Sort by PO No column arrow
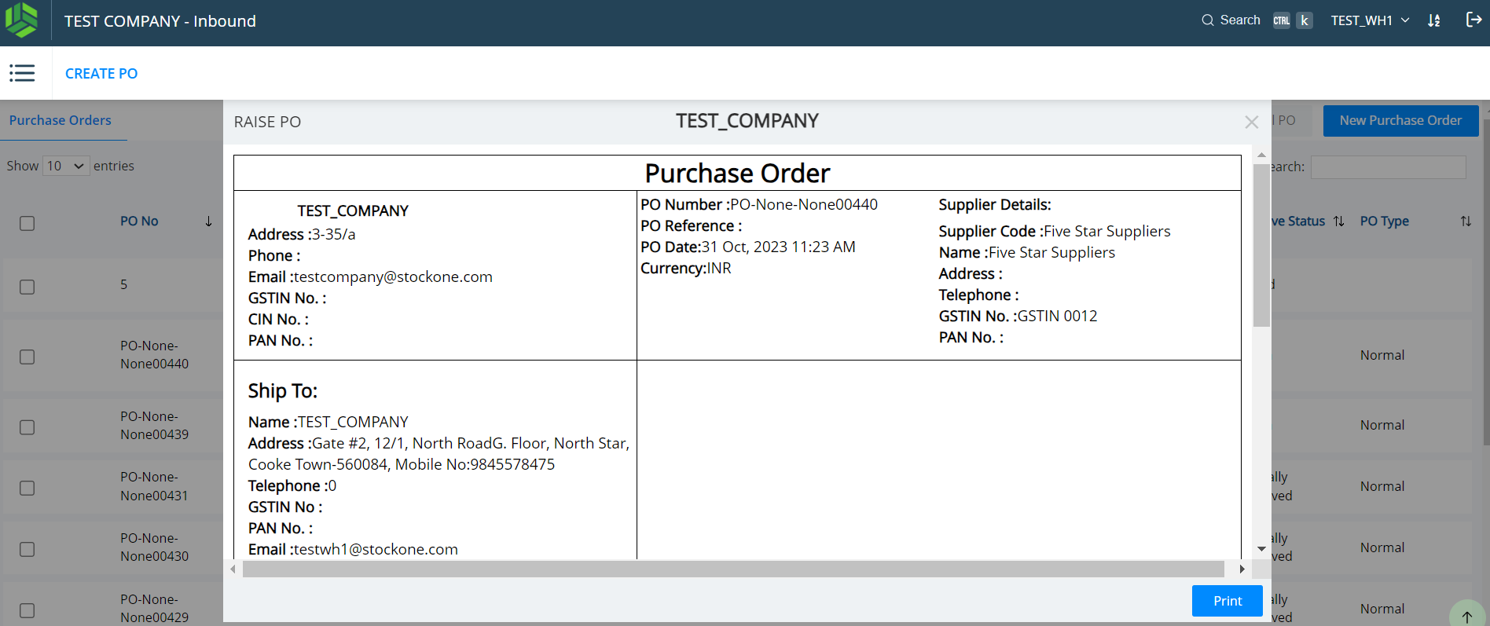Screen dimensions: 1490x626 coord(208,221)
